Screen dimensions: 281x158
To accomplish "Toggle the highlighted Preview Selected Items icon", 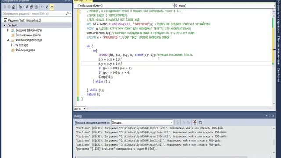I will click(52, 7).
